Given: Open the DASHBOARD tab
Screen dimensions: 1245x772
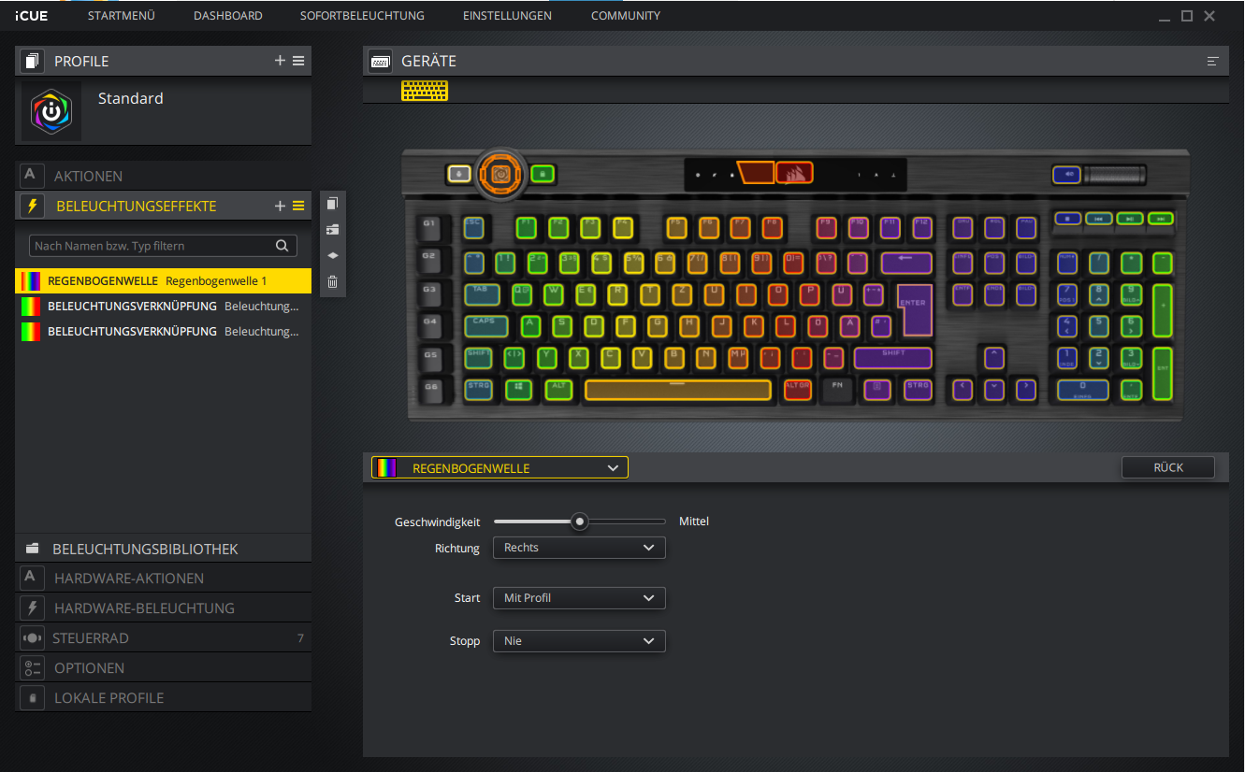Looking at the screenshot, I should [228, 16].
